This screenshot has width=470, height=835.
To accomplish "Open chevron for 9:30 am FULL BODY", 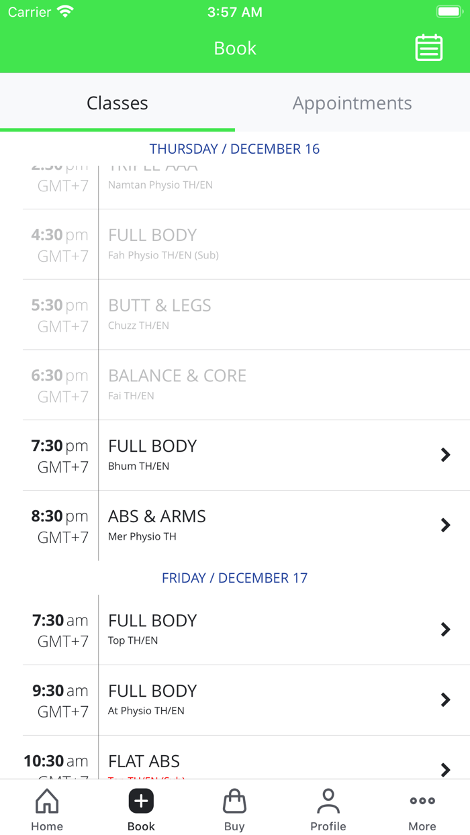I will pos(445,699).
